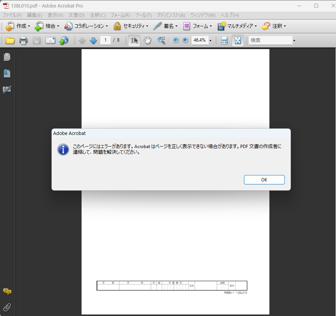This screenshot has height=316, width=336.
Task: Click OK in the Adobe Acrobat dialog
Action: (264, 180)
